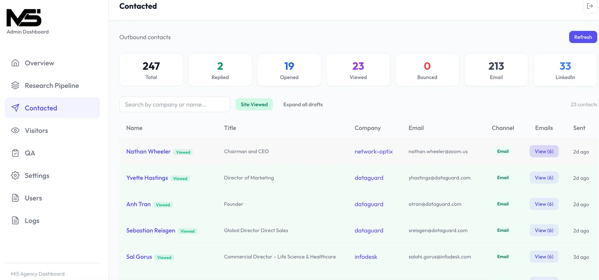The height and width of the screenshot is (280, 599).
Task: Click the email sreisgen@dataguard.com
Action: pos(438,230)
